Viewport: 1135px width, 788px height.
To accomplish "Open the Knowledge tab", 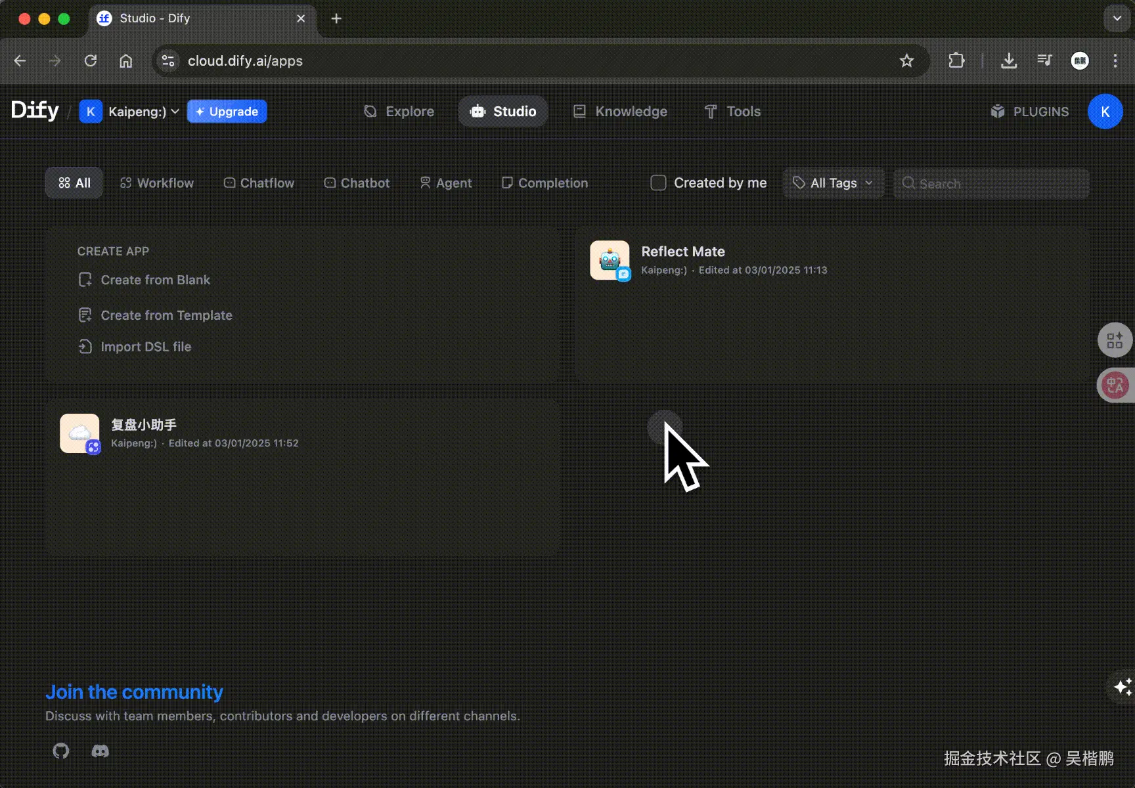I will click(620, 112).
